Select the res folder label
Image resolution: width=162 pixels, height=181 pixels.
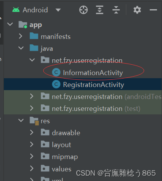point(45,121)
